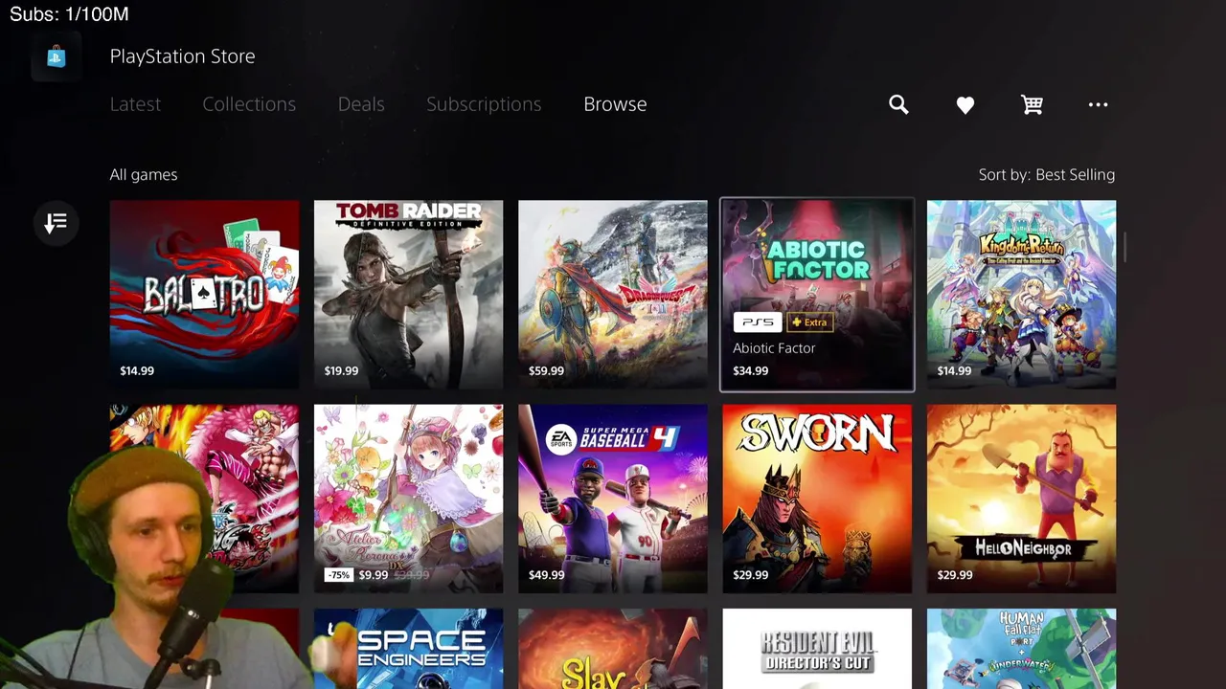This screenshot has width=1226, height=689.
Task: Click the PlayStation Store title text
Action: [x=182, y=56]
